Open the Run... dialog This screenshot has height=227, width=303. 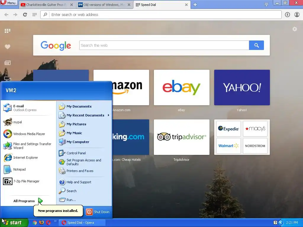click(84, 200)
